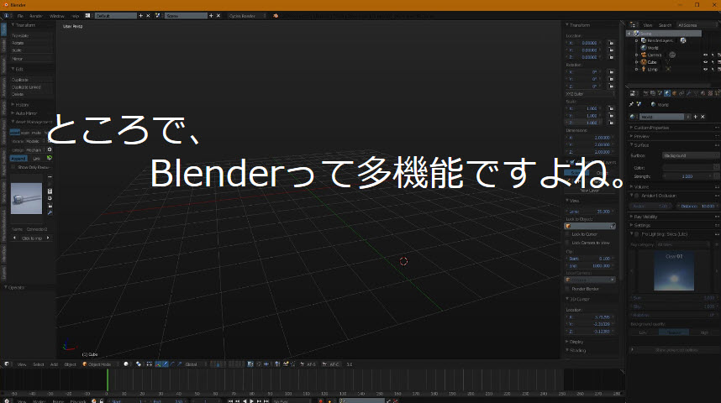The height and width of the screenshot is (403, 721).
Task: Expand the Ray Visibility panel
Action: pos(644,217)
